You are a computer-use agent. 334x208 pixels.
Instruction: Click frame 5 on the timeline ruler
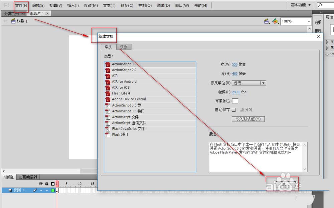point(66,184)
